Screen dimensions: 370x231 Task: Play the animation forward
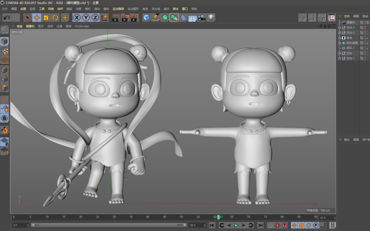coord(236,225)
